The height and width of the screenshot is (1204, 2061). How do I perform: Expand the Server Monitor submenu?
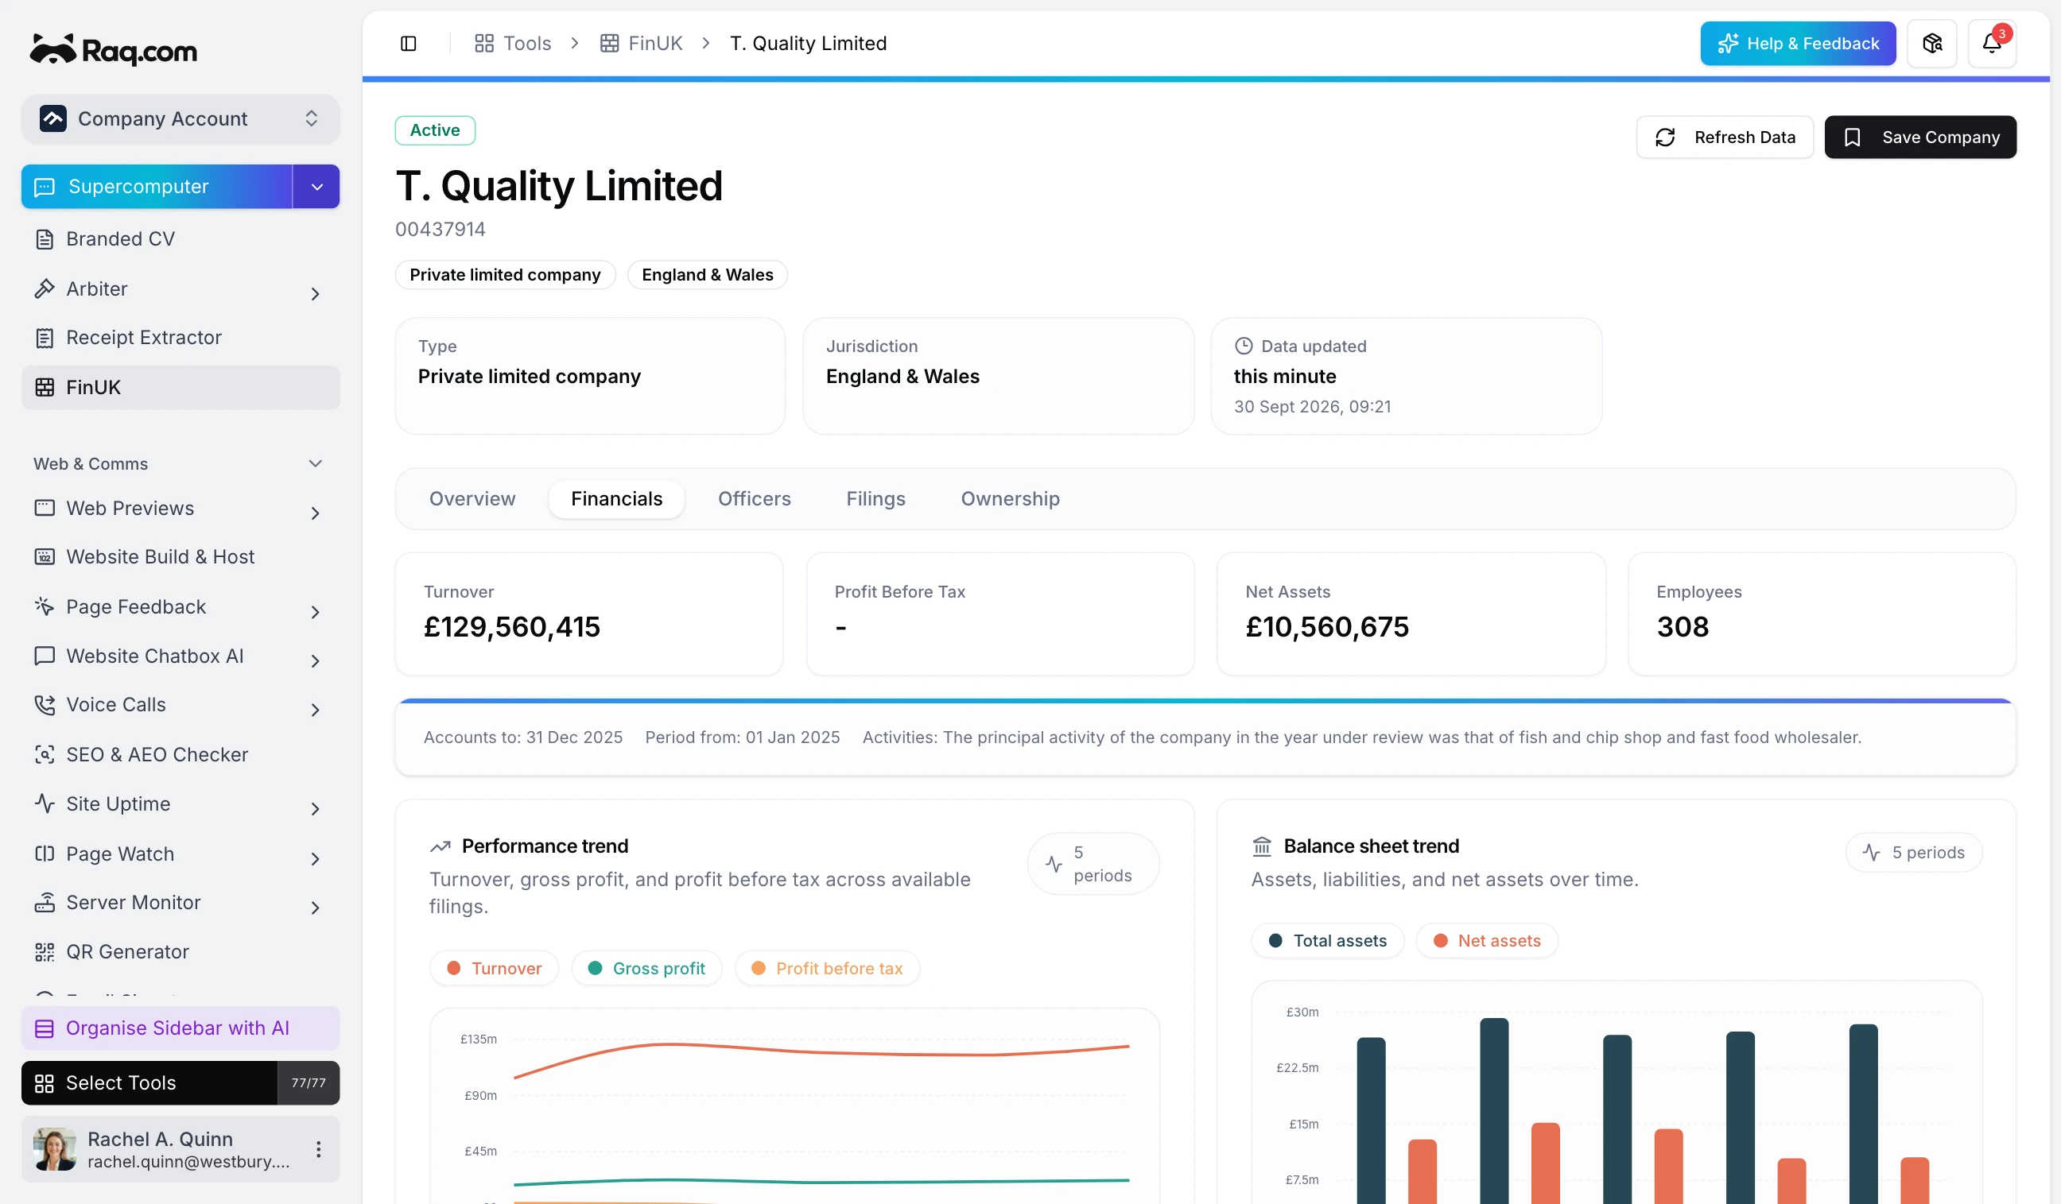(x=315, y=908)
